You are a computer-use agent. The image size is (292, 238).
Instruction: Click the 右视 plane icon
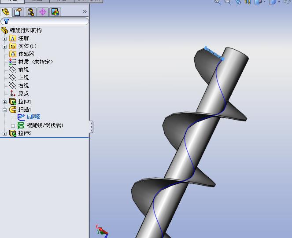tap(13, 86)
